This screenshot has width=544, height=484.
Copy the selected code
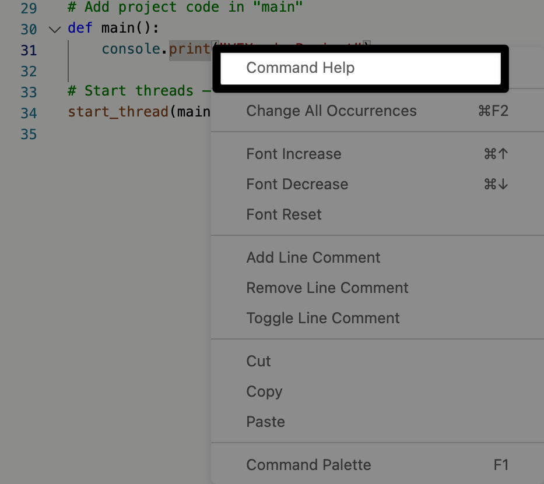(264, 391)
